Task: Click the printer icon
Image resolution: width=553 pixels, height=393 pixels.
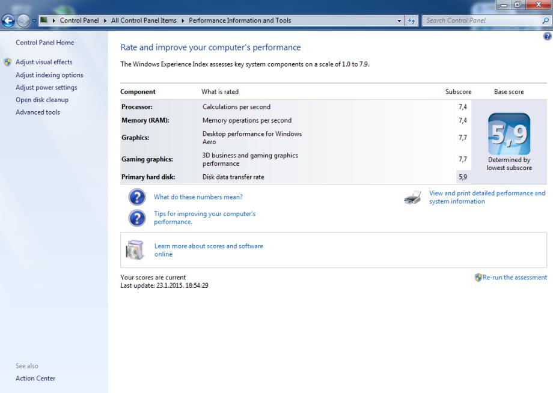Action: click(412, 197)
